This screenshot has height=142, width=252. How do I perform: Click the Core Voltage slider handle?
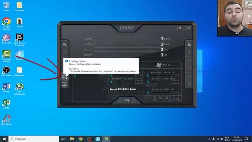tap(75, 75)
